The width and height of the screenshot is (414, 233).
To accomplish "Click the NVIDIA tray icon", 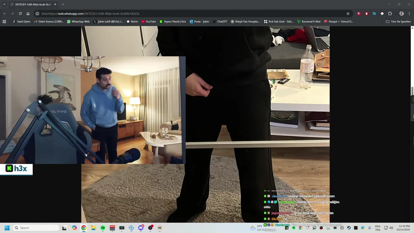I will pyautogui.click(x=287, y=228).
